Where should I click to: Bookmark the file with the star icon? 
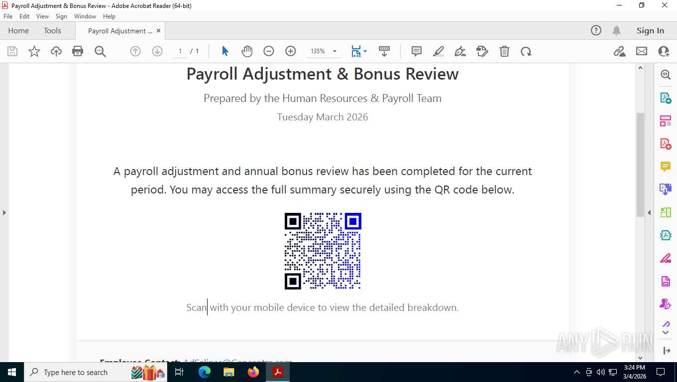click(x=34, y=51)
